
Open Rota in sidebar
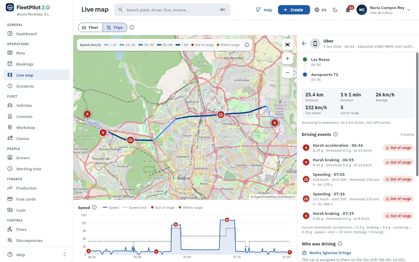coord(37,53)
